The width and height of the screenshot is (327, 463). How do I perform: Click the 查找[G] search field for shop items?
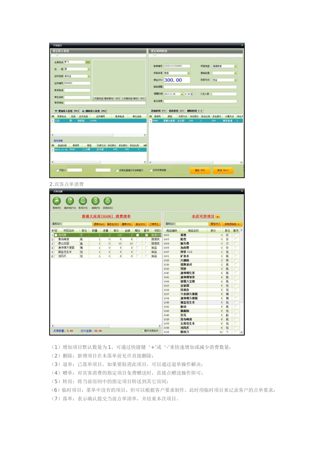192,224
